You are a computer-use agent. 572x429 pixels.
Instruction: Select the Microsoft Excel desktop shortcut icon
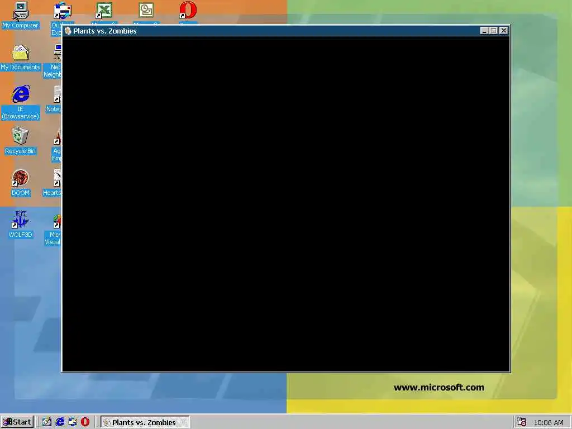104,10
